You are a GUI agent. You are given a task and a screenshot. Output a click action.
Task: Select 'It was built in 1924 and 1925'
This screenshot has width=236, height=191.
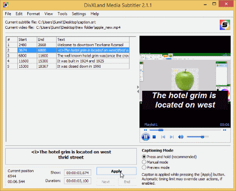(x=68, y=61)
